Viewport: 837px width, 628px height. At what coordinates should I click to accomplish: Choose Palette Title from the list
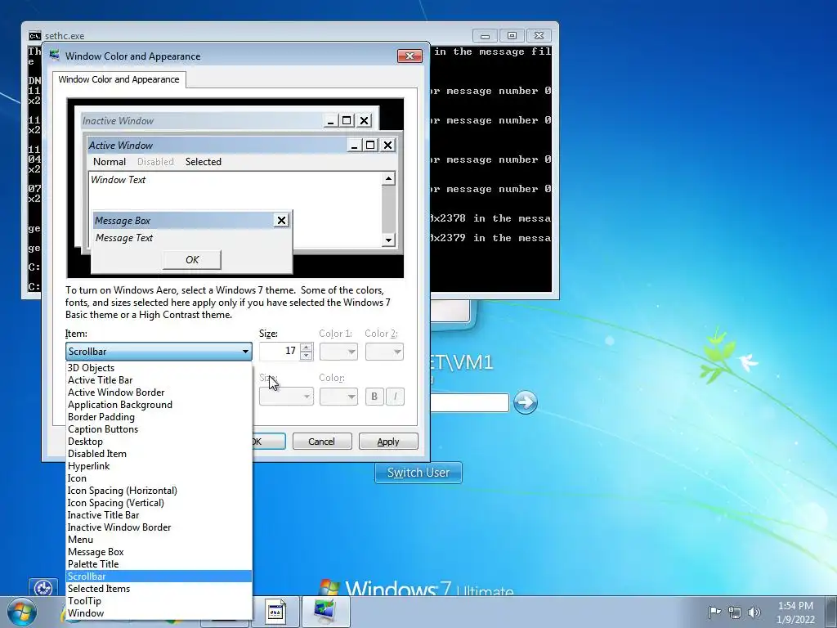(x=159, y=564)
